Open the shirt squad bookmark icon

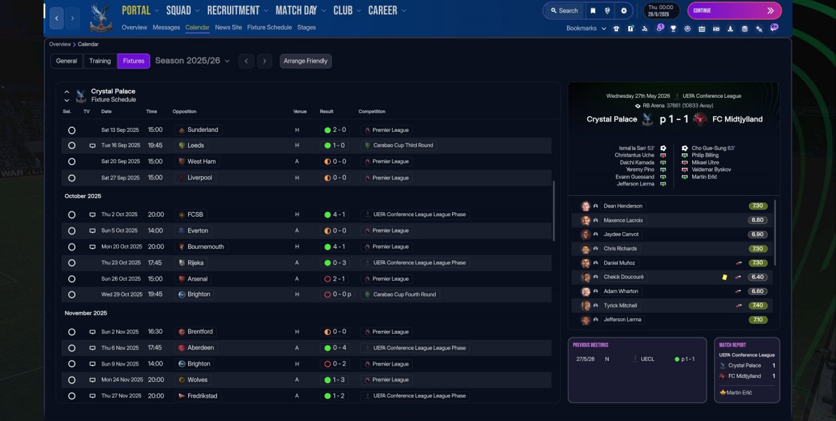(616, 29)
